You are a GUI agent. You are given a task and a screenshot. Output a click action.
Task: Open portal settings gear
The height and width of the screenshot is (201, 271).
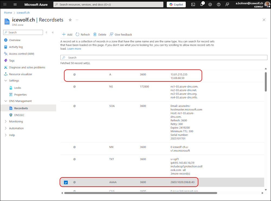coord(210,5)
